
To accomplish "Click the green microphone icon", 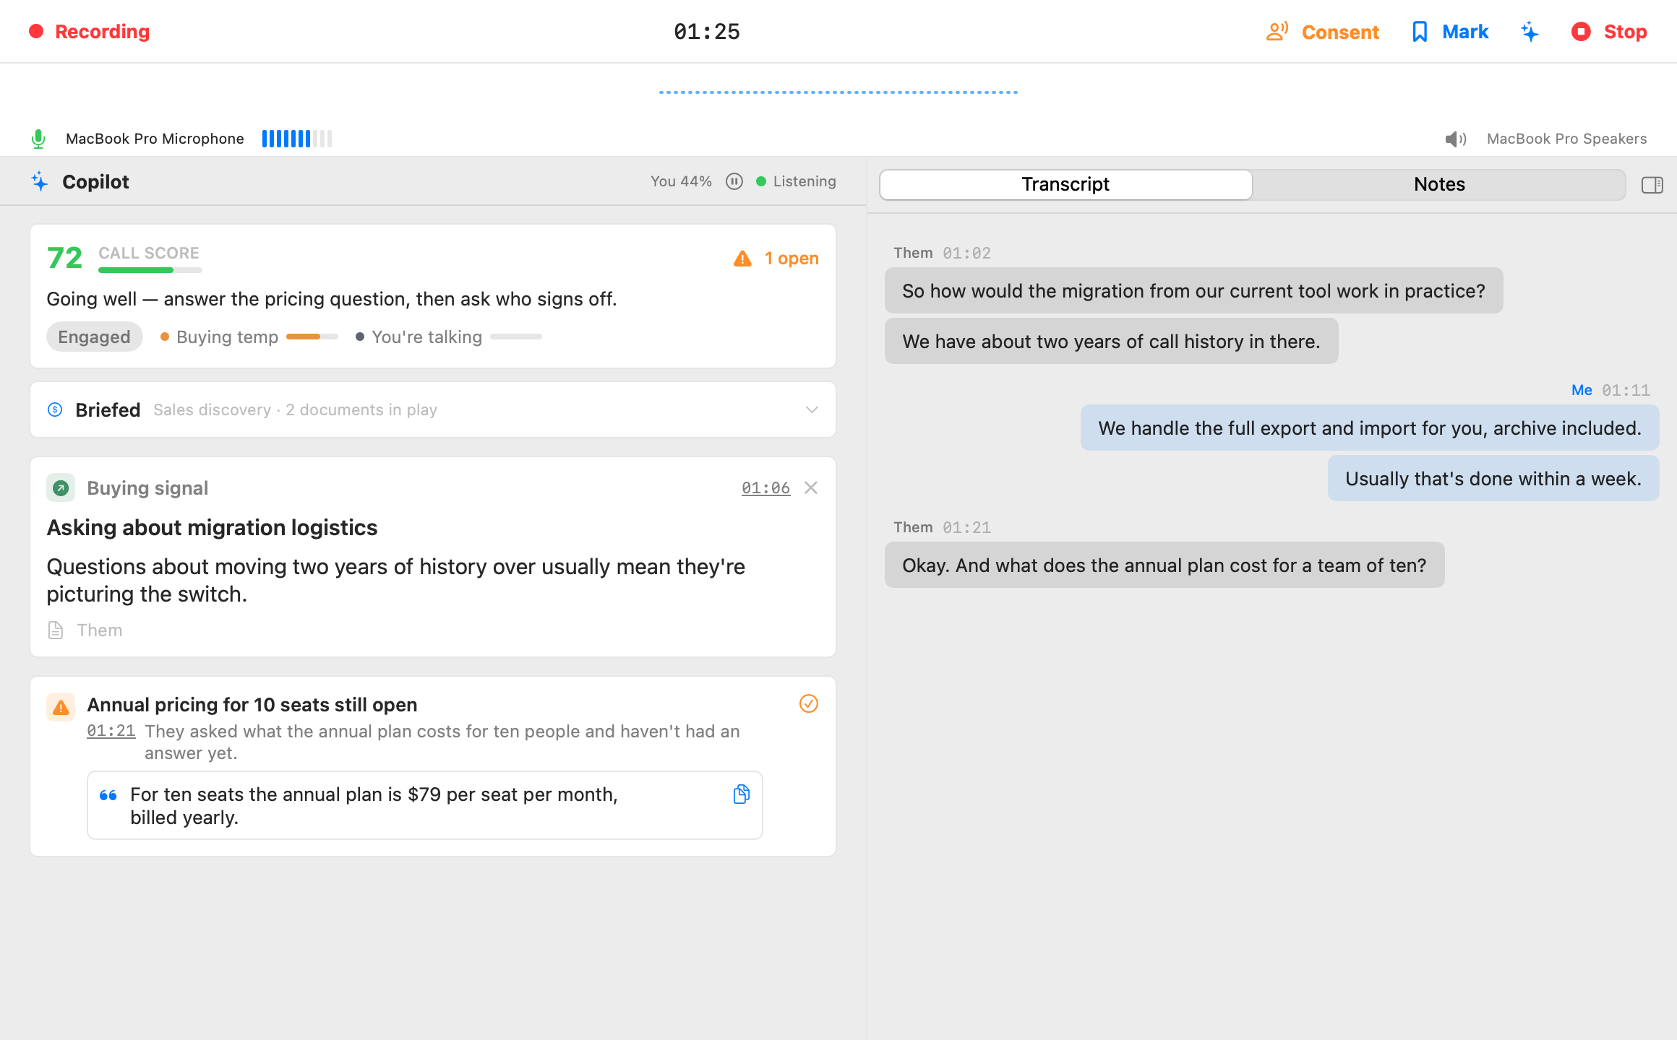I will coord(38,139).
